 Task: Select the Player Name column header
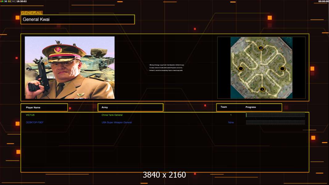coord(44,108)
